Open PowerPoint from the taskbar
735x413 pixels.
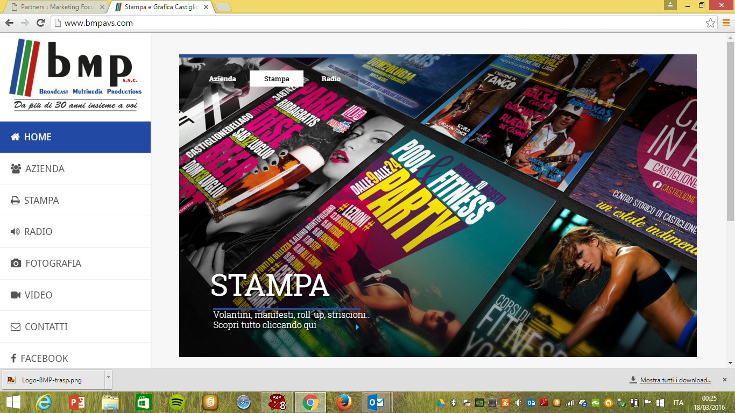coord(77,402)
